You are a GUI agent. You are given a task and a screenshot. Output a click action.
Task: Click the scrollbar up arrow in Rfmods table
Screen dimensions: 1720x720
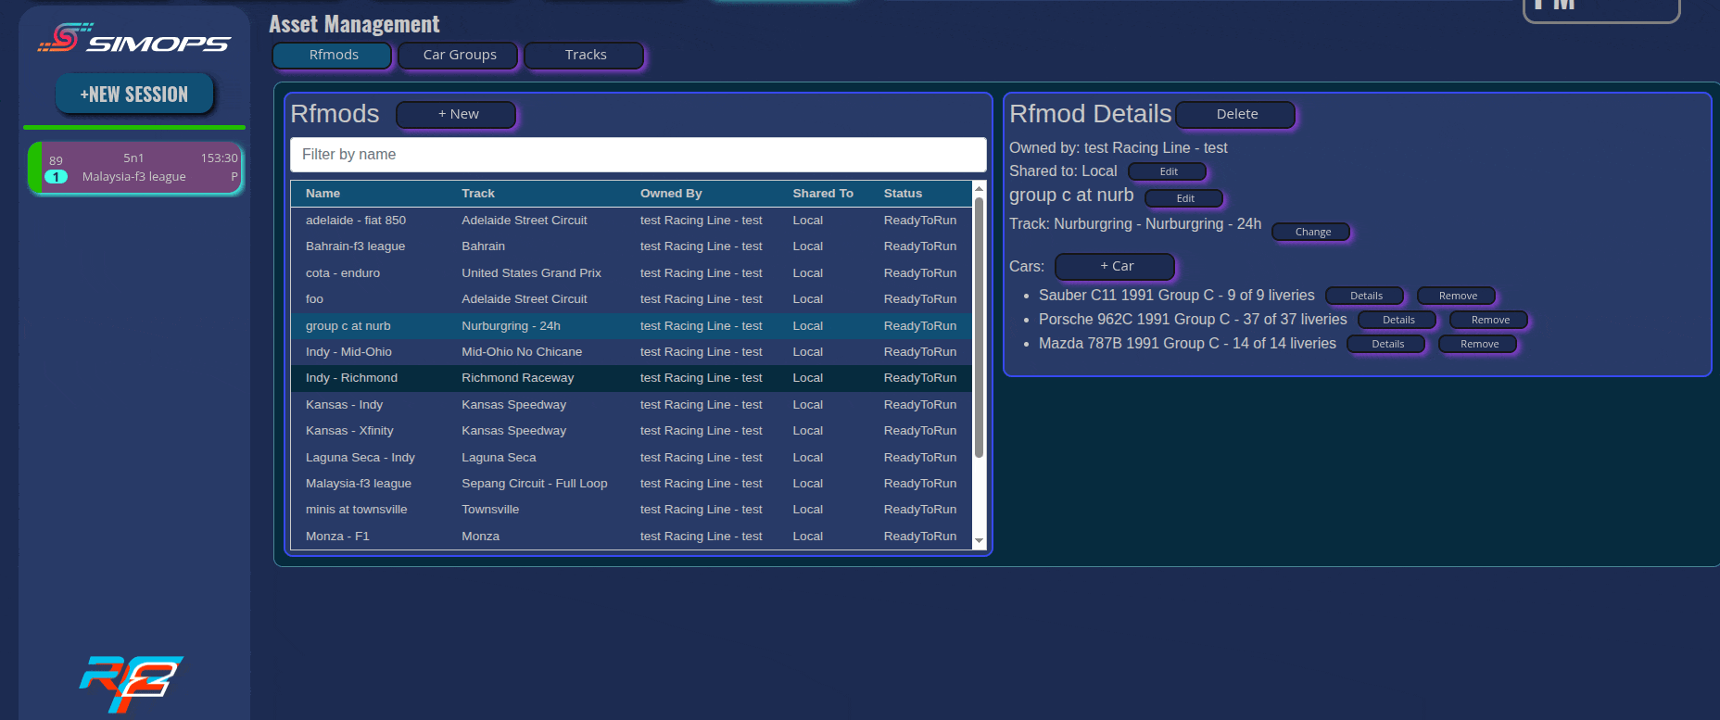click(979, 187)
